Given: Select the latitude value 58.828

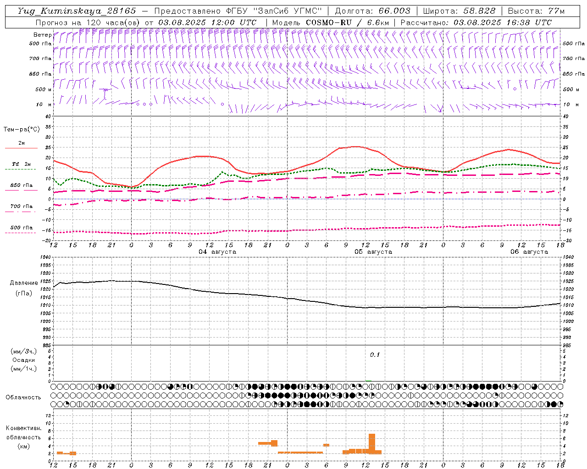Looking at the screenshot, I should coord(479,11).
